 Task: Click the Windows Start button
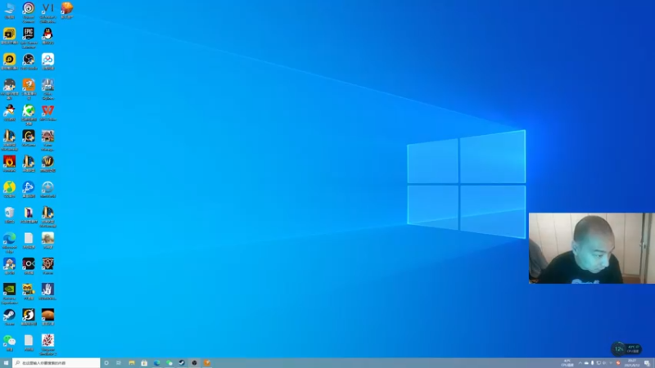tap(6, 363)
